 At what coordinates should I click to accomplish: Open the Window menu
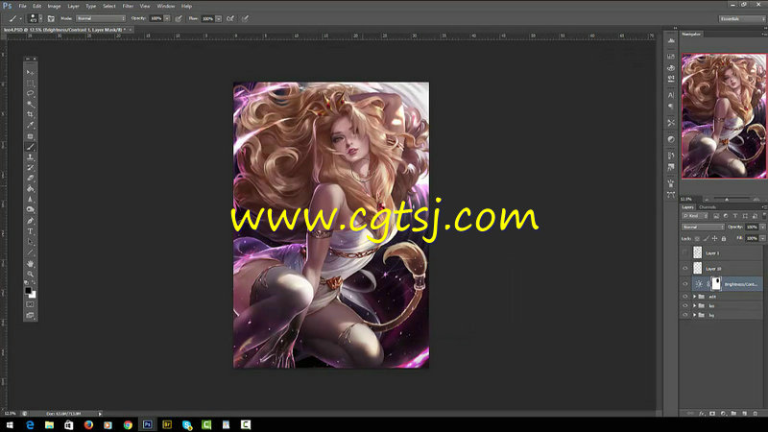click(165, 6)
